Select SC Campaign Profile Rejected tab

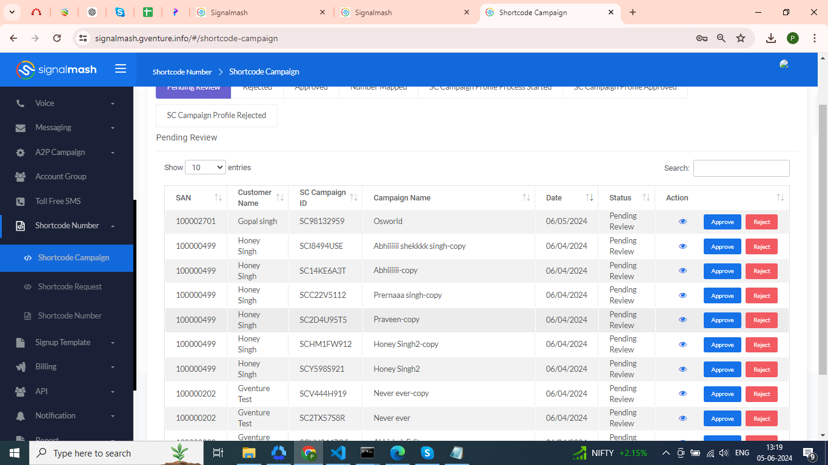216,116
